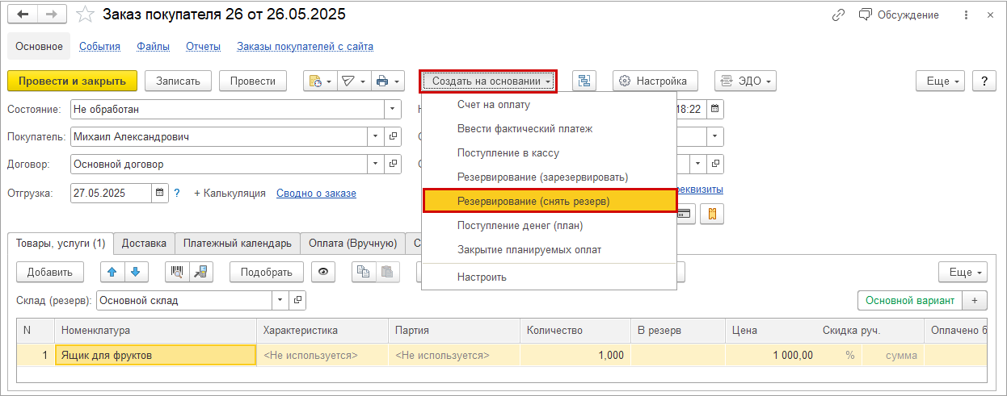Open the Покупатель dropdown arrow
Screen dimensions: 1007x396
376,137
